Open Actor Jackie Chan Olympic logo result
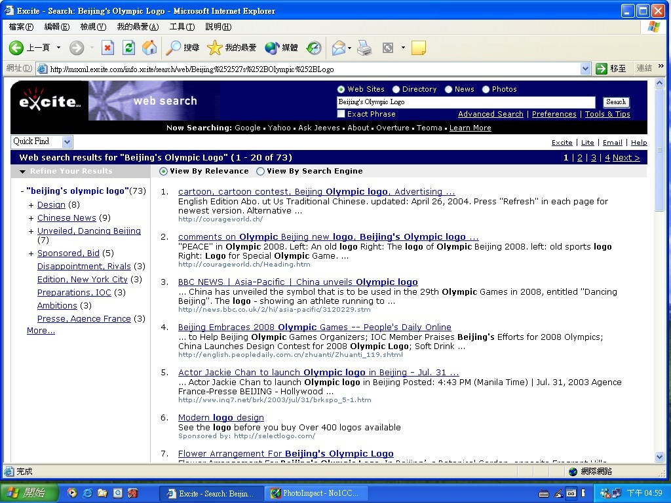671x503 pixels. (318, 372)
